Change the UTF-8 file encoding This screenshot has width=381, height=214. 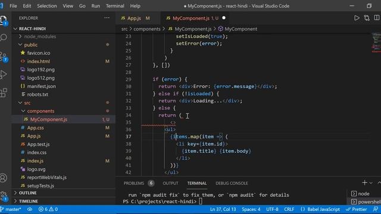[272, 209]
